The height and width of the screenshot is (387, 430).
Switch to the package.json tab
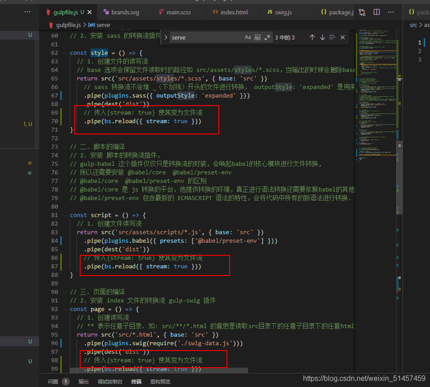coord(337,12)
